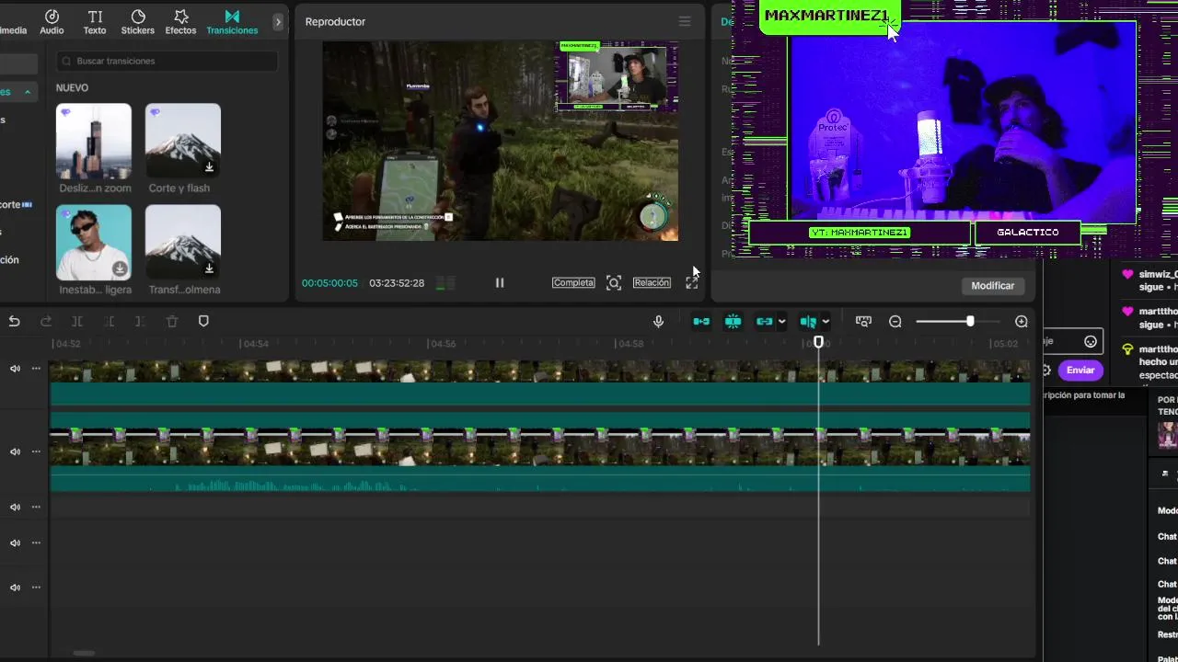
Task: Open the Efectos tab
Action: [180, 22]
